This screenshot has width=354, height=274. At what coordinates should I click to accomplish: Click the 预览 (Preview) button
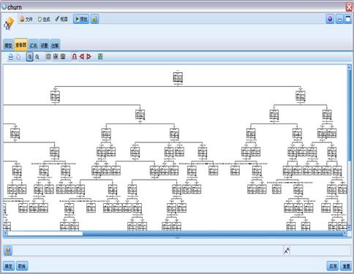pos(81,19)
